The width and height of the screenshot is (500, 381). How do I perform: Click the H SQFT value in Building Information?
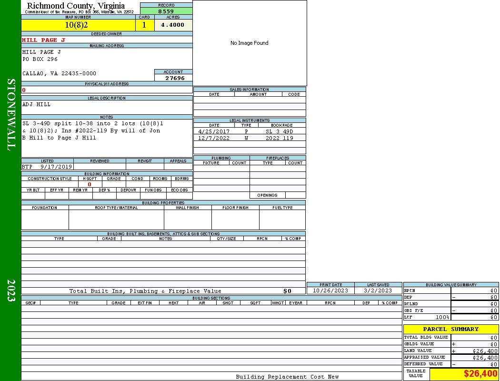click(x=90, y=184)
